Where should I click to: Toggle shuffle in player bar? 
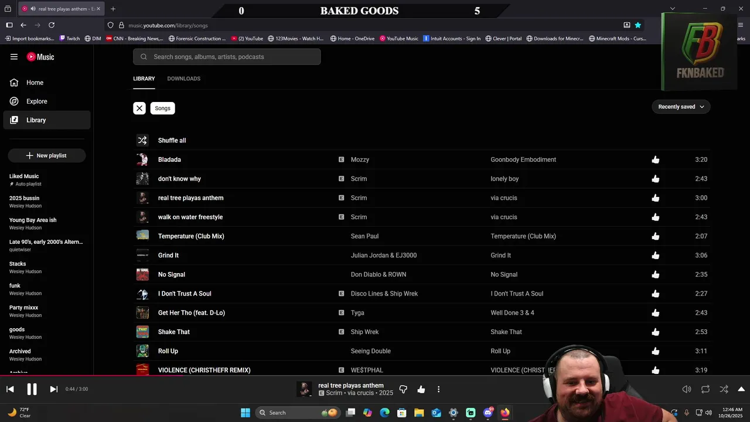[x=724, y=389]
